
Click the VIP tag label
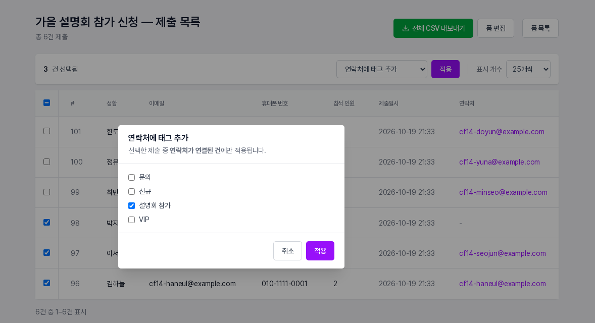pos(144,220)
